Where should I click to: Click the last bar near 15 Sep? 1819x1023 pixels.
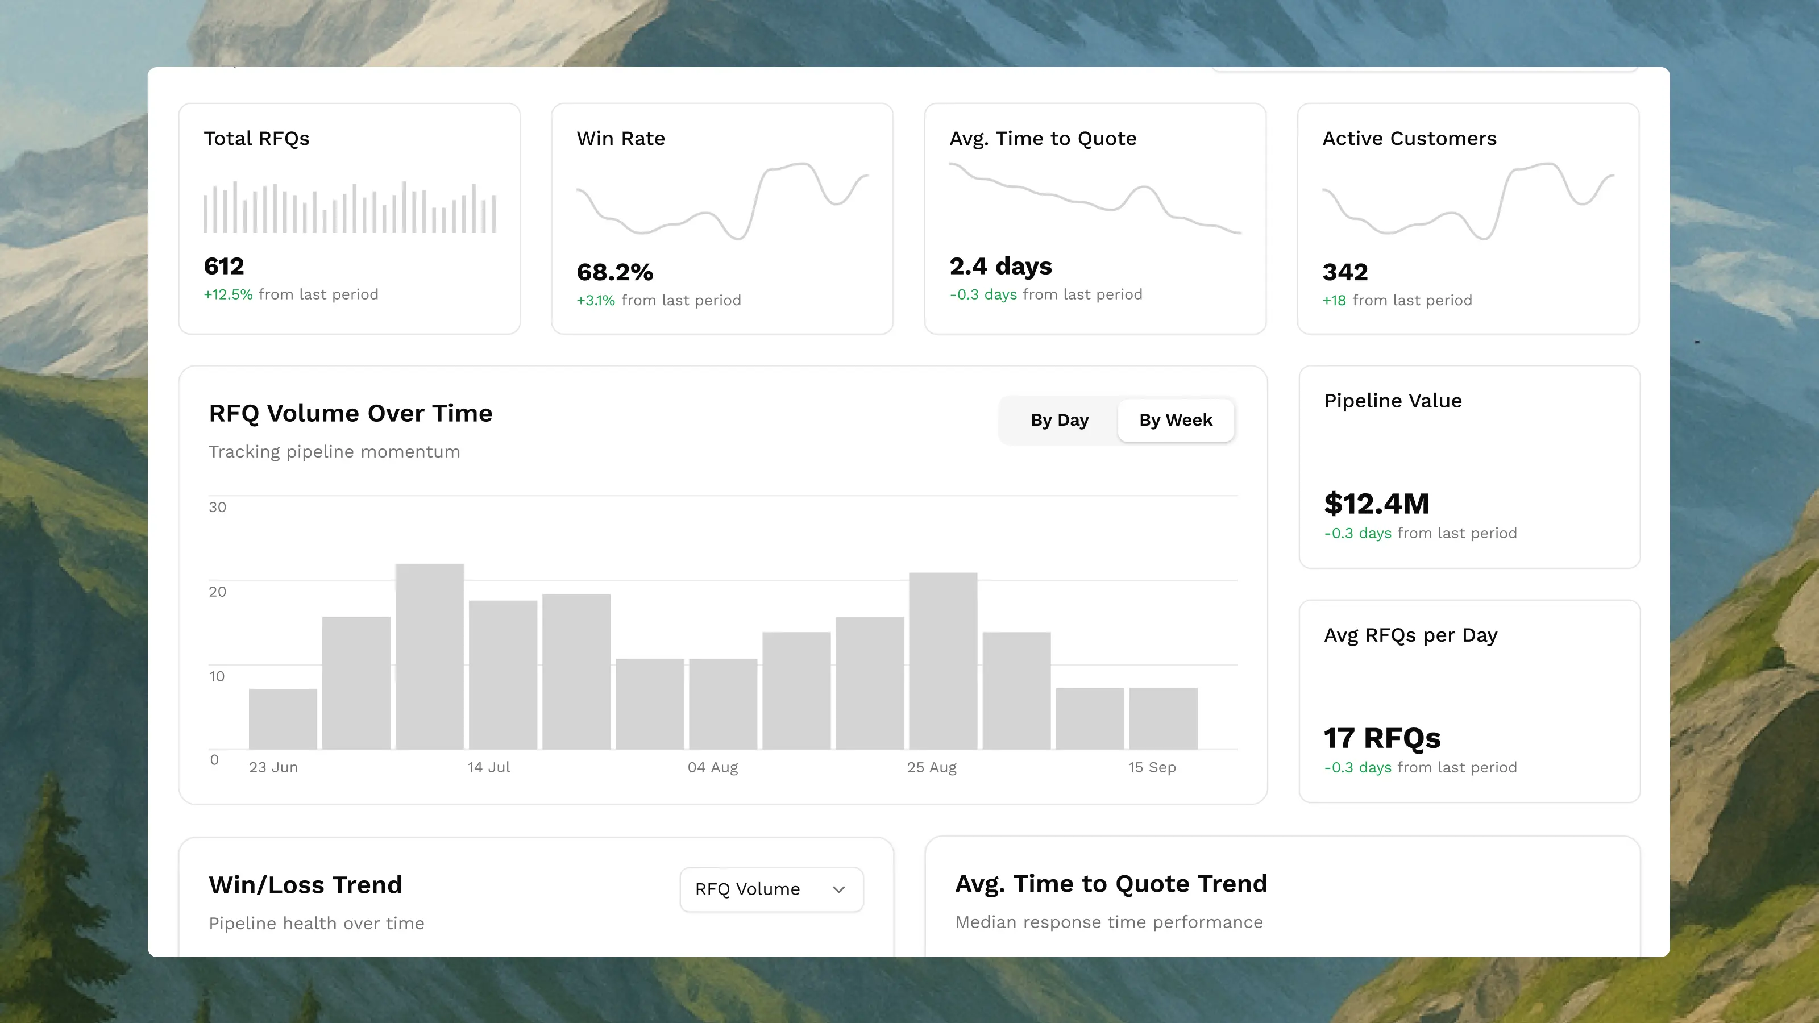point(1162,718)
